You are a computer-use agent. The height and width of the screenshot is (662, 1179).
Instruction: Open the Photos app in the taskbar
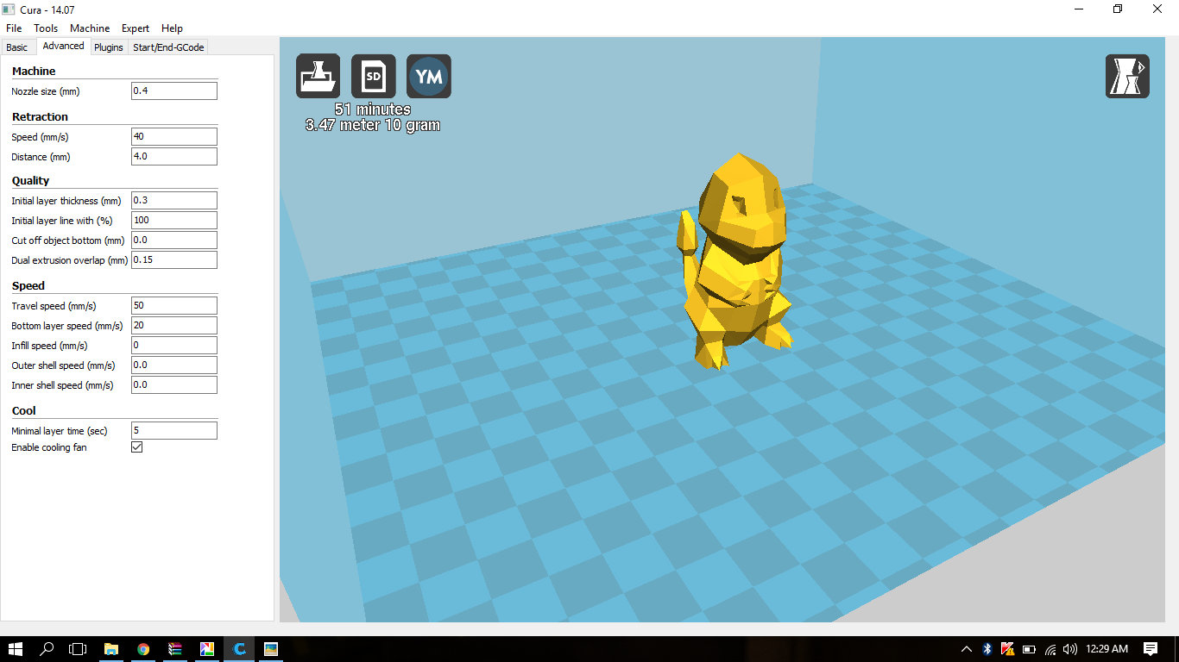[x=271, y=649]
